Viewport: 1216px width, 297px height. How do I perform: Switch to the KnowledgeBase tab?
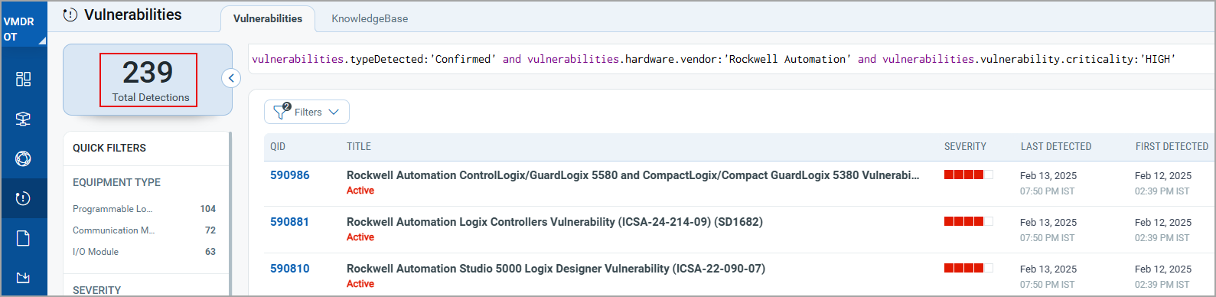click(x=370, y=18)
